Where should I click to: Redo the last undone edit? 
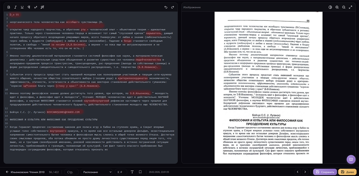173,7
